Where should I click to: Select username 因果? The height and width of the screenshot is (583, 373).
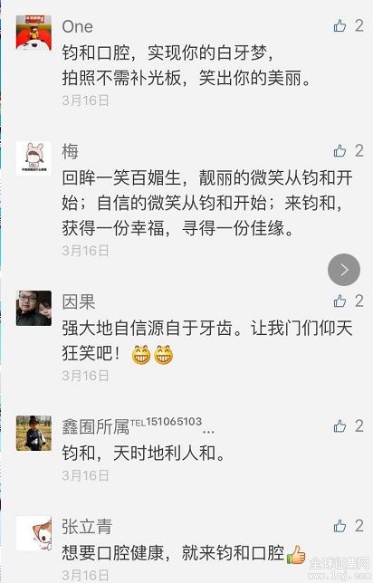[79, 301]
